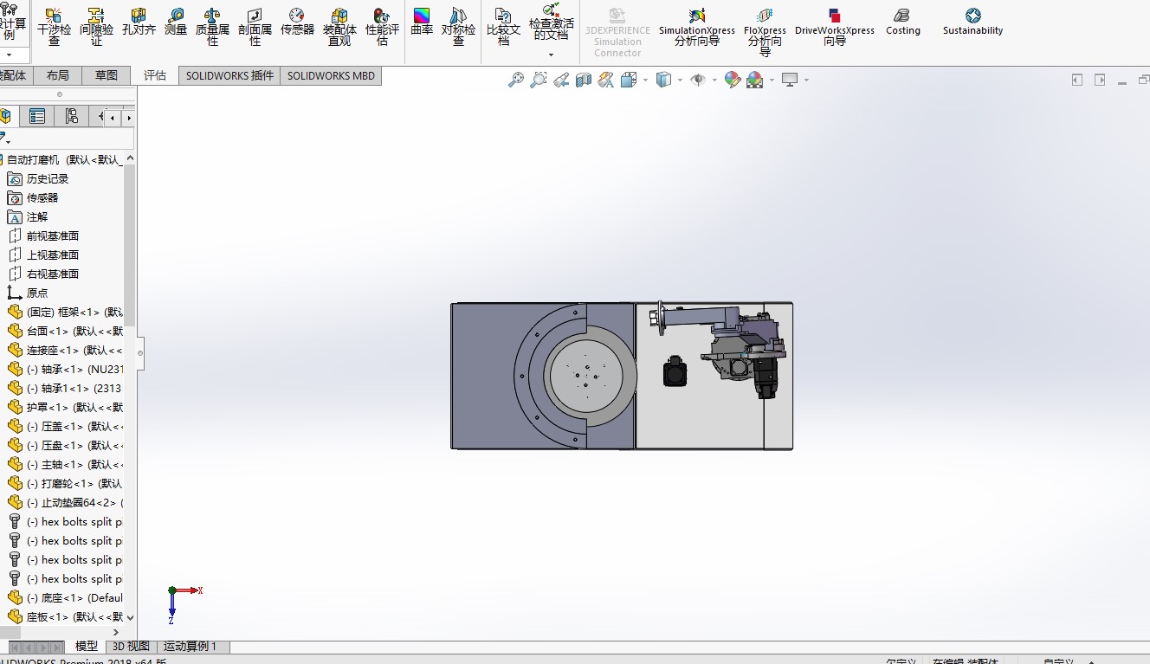The image size is (1150, 664).
Task: Select the Measure (测量) tool
Action: pyautogui.click(x=176, y=22)
